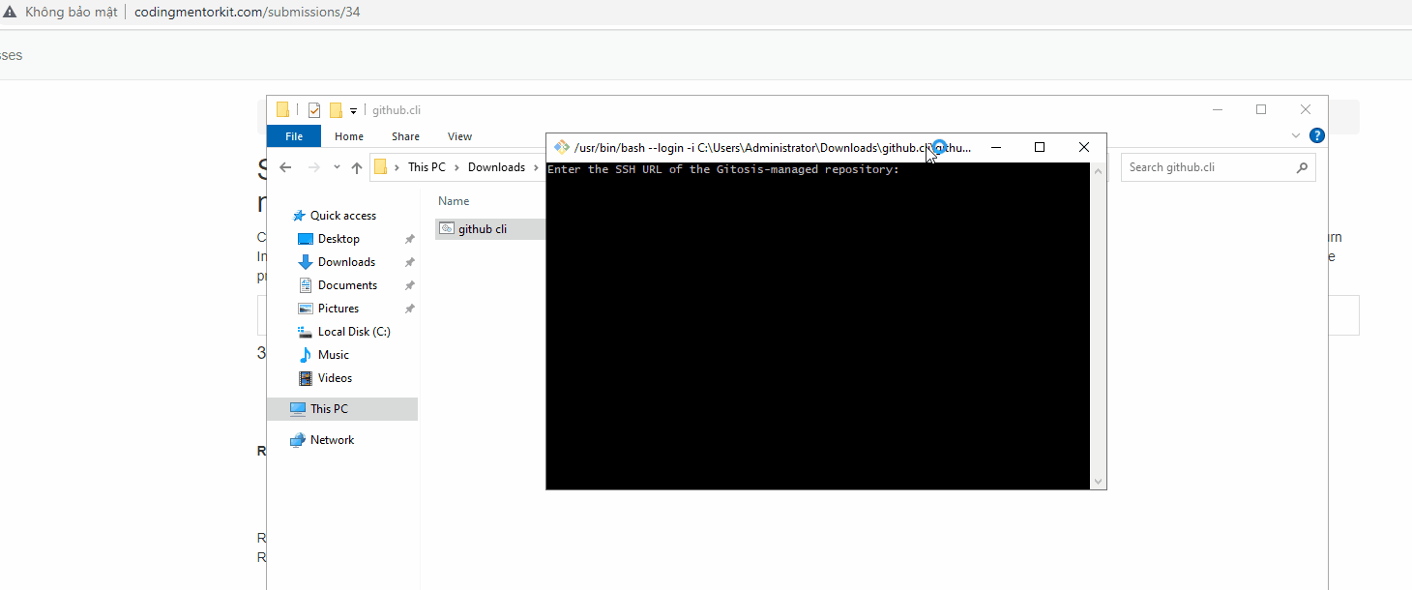The height and width of the screenshot is (590, 1412).
Task: Click the Up arrow to leave the Downloads folder
Action: (356, 166)
